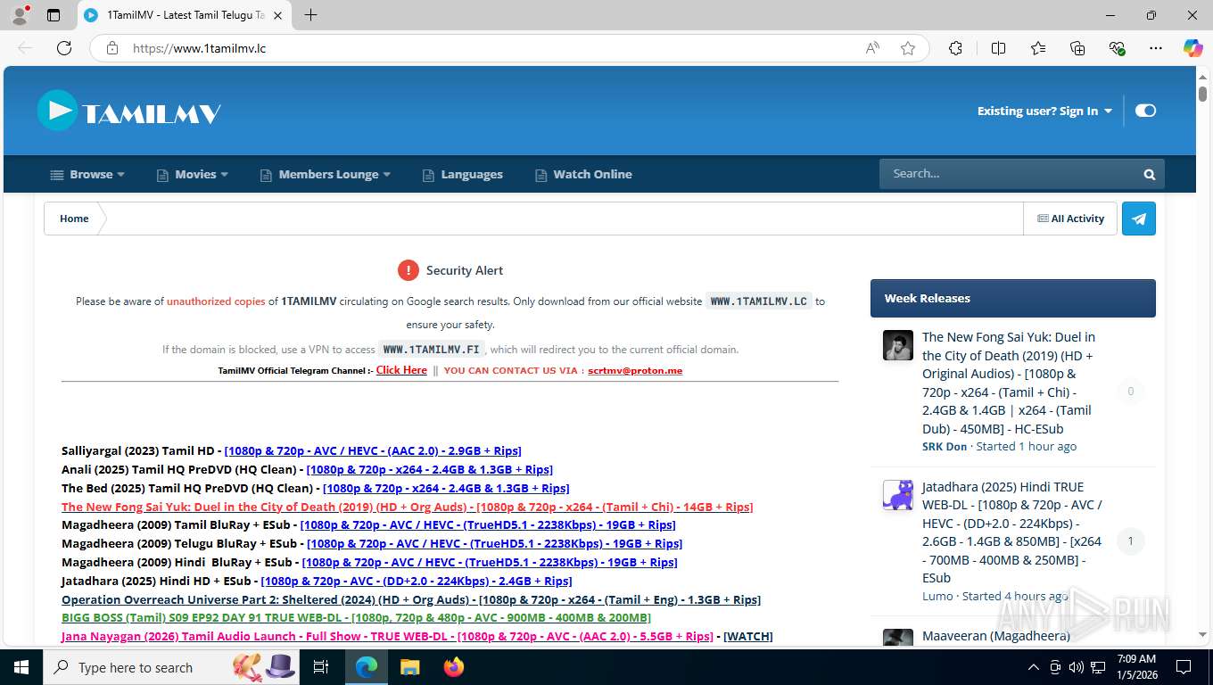Expand the Movies menu
The width and height of the screenshot is (1213, 685).
point(193,175)
